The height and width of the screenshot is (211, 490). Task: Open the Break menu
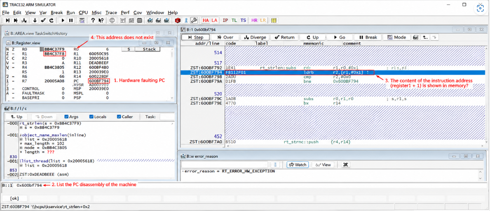coord(57,12)
